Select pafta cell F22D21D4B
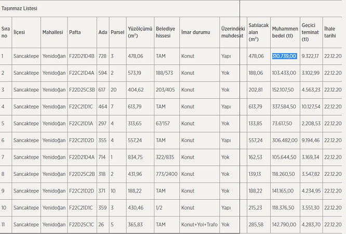Screen dimensions: 346x234 pyautogui.click(x=82, y=56)
